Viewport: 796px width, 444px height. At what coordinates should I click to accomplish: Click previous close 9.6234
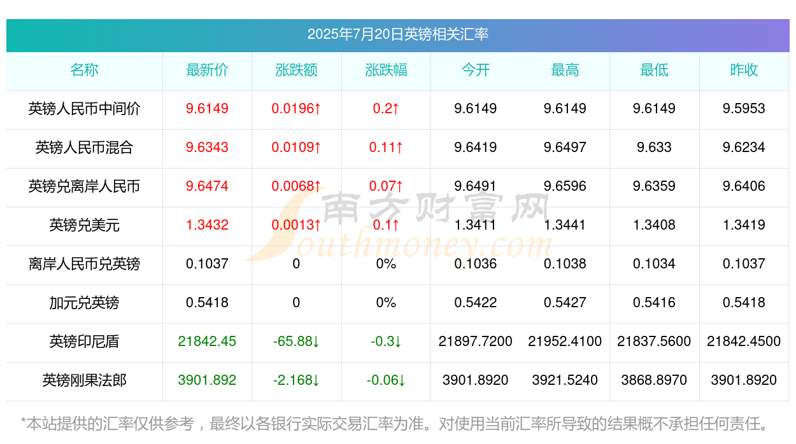(744, 148)
